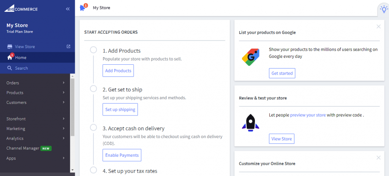Expand the Products menu chevron
The width and height of the screenshot is (389, 176).
(64, 93)
